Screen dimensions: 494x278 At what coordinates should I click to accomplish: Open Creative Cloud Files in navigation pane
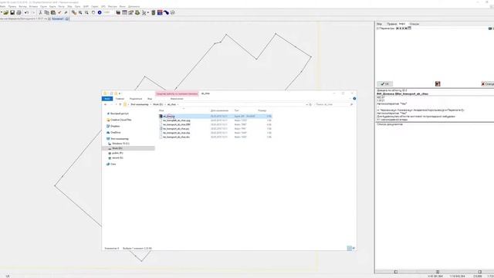(120, 120)
